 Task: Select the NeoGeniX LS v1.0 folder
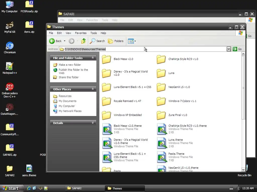click(x=173, y=87)
